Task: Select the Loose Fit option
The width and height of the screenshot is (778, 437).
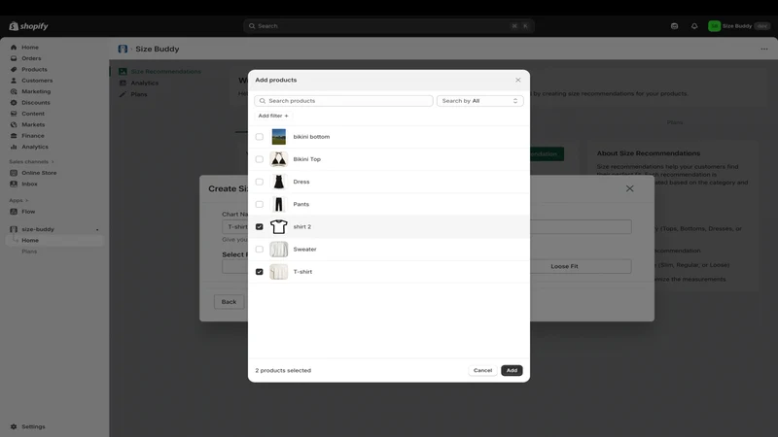Action: point(564,266)
